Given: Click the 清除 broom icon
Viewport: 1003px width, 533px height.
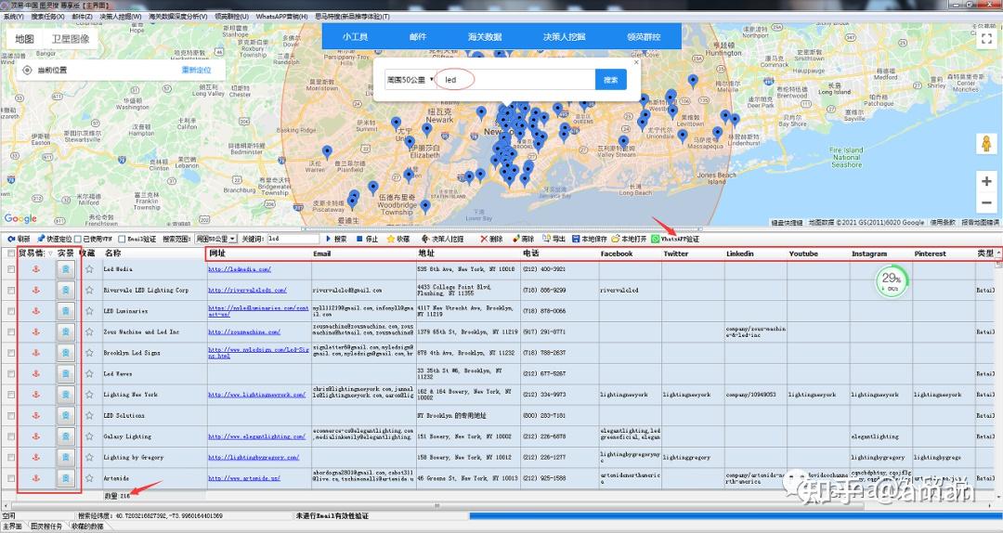Looking at the screenshot, I should click(x=516, y=239).
